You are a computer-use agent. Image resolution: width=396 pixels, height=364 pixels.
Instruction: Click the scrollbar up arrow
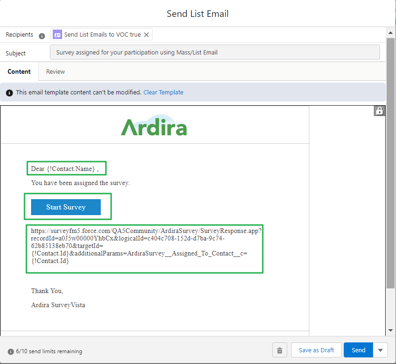391,32
